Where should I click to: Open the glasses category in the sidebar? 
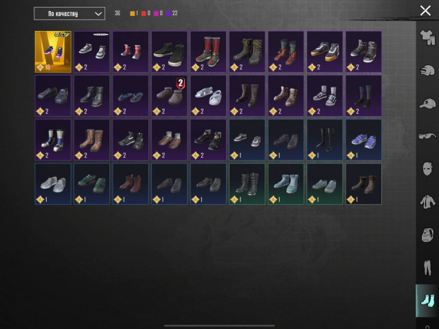point(427,137)
